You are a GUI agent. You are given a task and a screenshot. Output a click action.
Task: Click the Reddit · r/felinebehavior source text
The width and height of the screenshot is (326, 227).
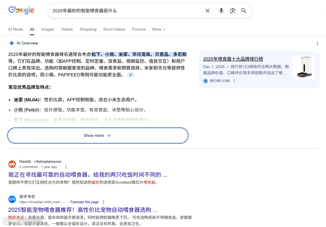(40, 162)
